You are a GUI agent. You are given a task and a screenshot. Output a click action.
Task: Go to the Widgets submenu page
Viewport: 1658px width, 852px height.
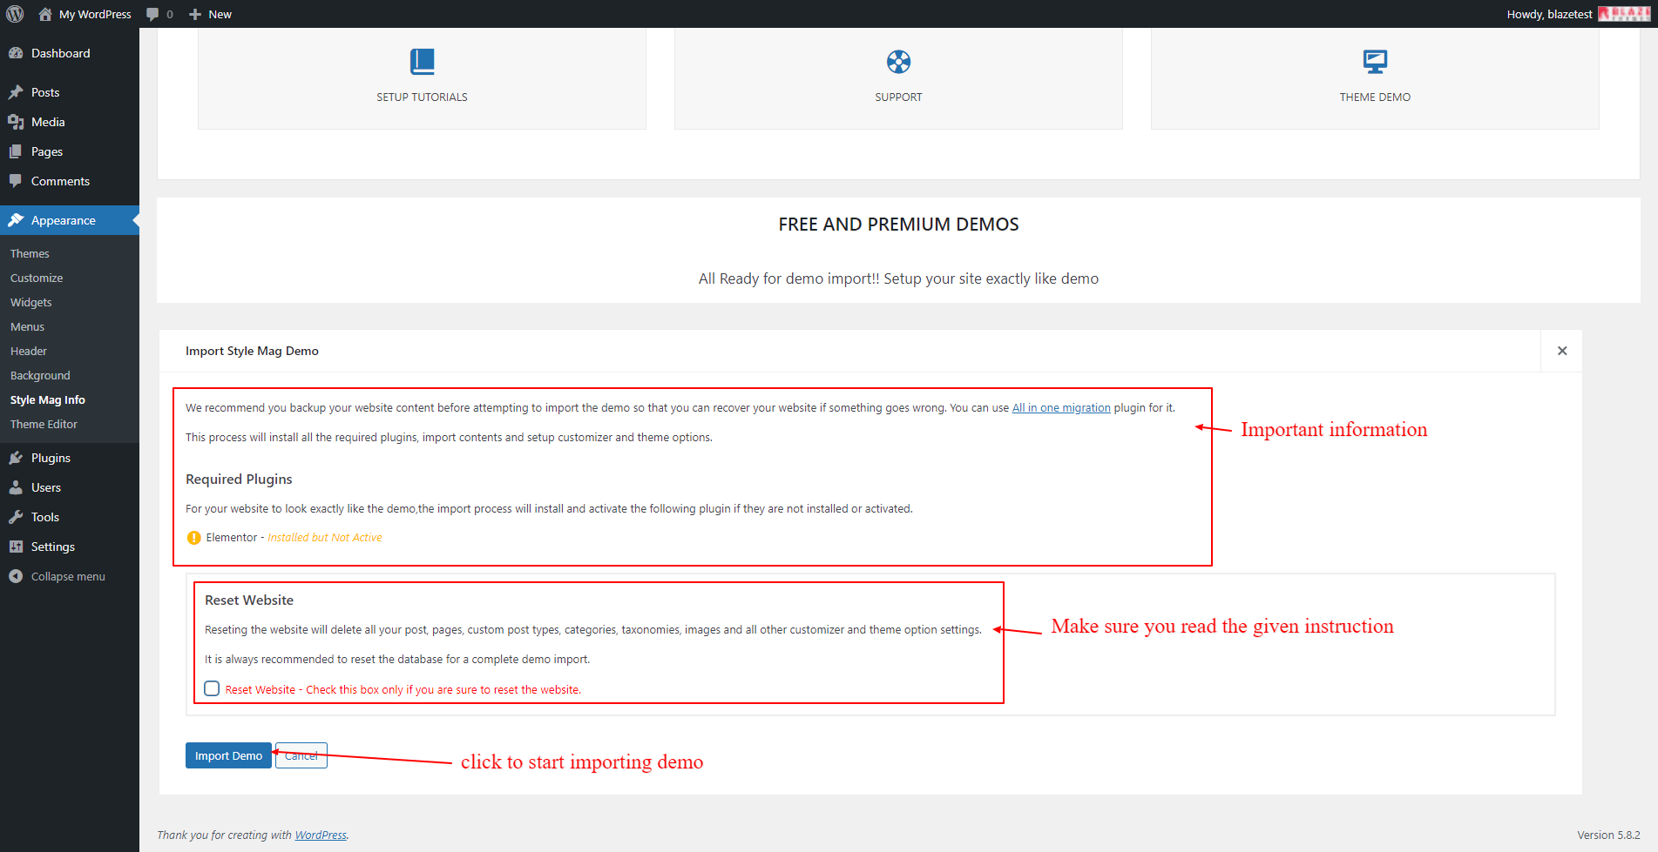[31, 302]
